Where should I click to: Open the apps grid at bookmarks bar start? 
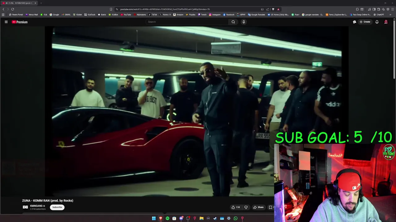[x=3, y=14]
